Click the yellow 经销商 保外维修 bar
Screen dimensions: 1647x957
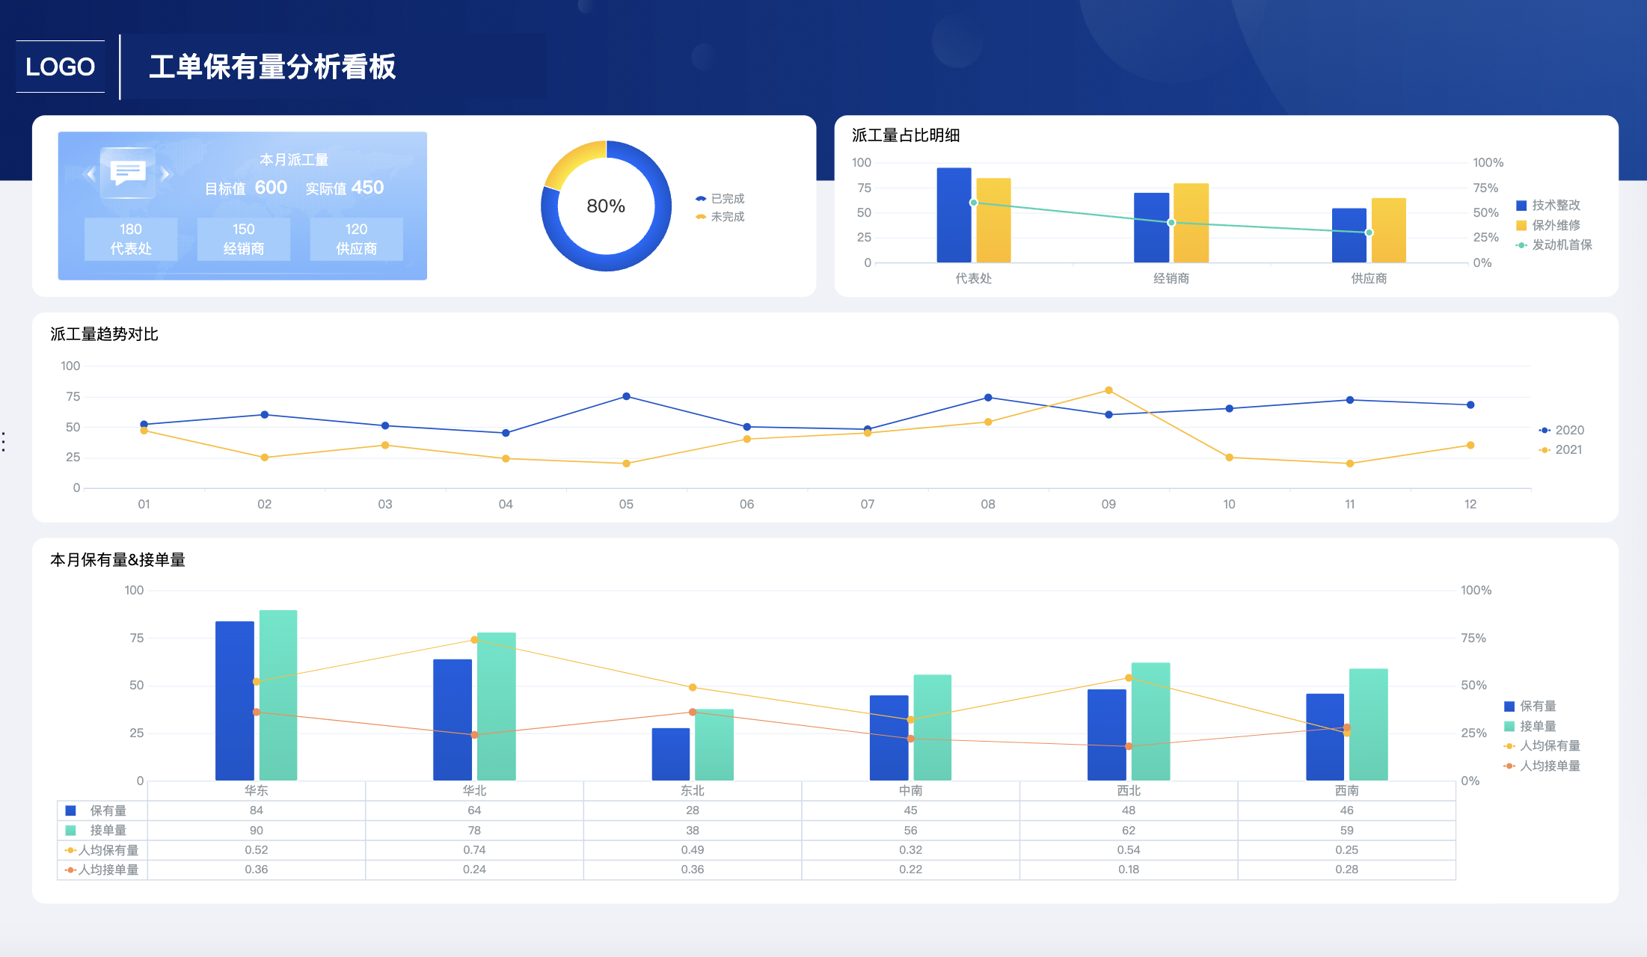tap(1191, 223)
